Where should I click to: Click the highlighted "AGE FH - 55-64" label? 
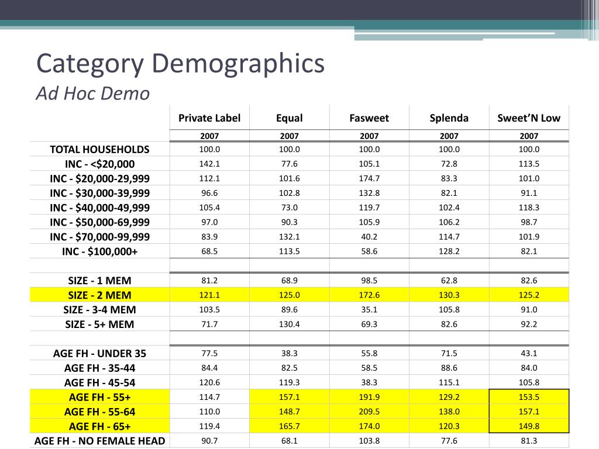99,412
